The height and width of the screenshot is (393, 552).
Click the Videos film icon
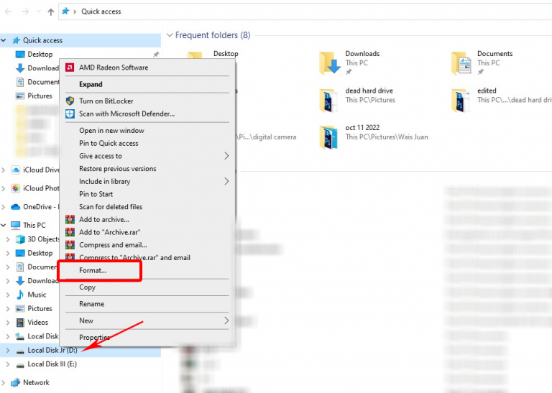pyautogui.click(x=20, y=323)
